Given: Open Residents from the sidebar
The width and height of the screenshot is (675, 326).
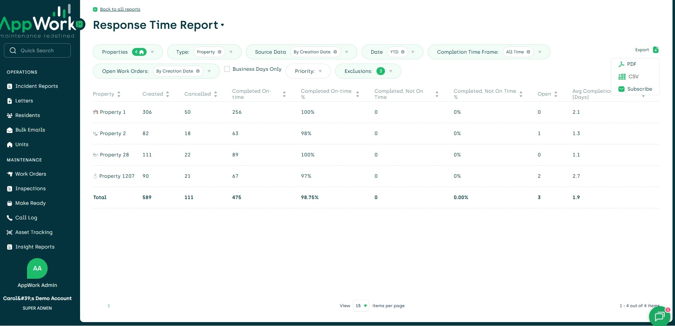Looking at the screenshot, I should 28,116.
